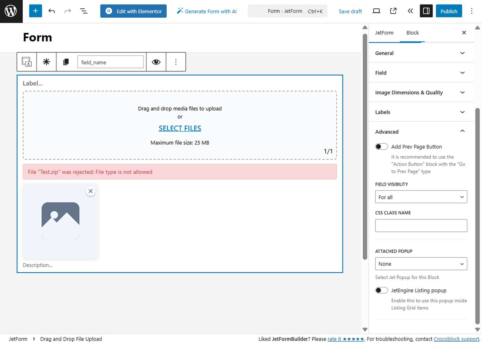Open the top-right options menu
The height and width of the screenshot is (342, 482).
point(472,11)
